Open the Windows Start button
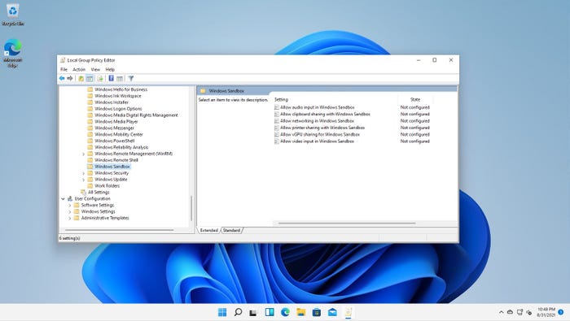 click(222, 312)
